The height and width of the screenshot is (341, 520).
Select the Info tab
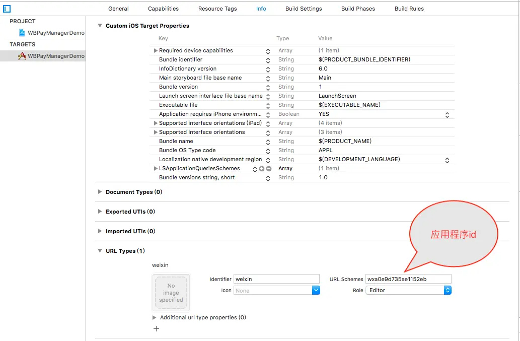[x=261, y=9]
